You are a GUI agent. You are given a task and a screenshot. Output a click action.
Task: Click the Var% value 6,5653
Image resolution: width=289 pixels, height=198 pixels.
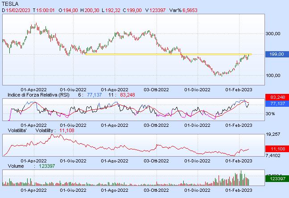tap(190, 10)
